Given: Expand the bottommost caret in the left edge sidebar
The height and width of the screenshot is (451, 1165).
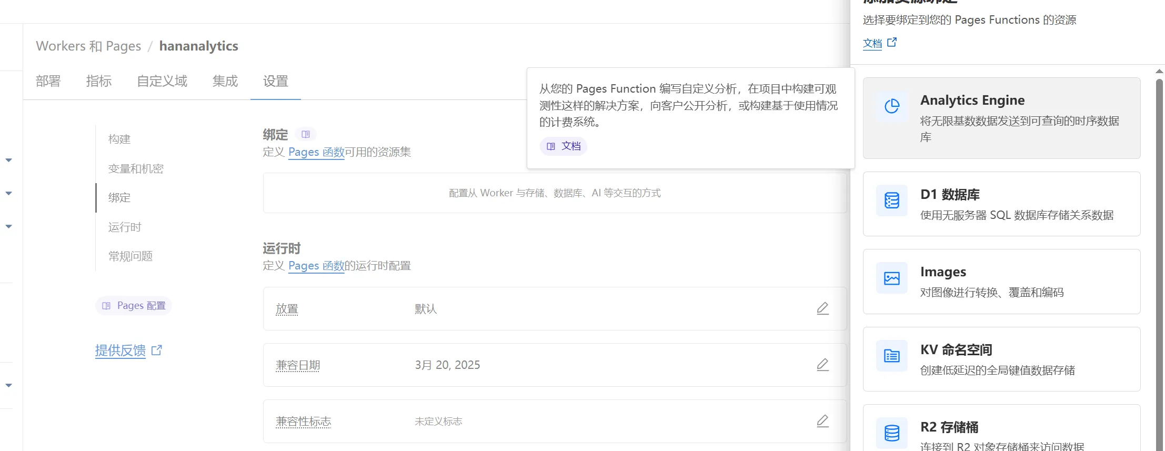Looking at the screenshot, I should (9, 385).
